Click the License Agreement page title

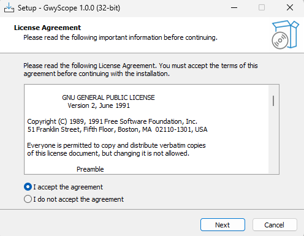(47, 28)
